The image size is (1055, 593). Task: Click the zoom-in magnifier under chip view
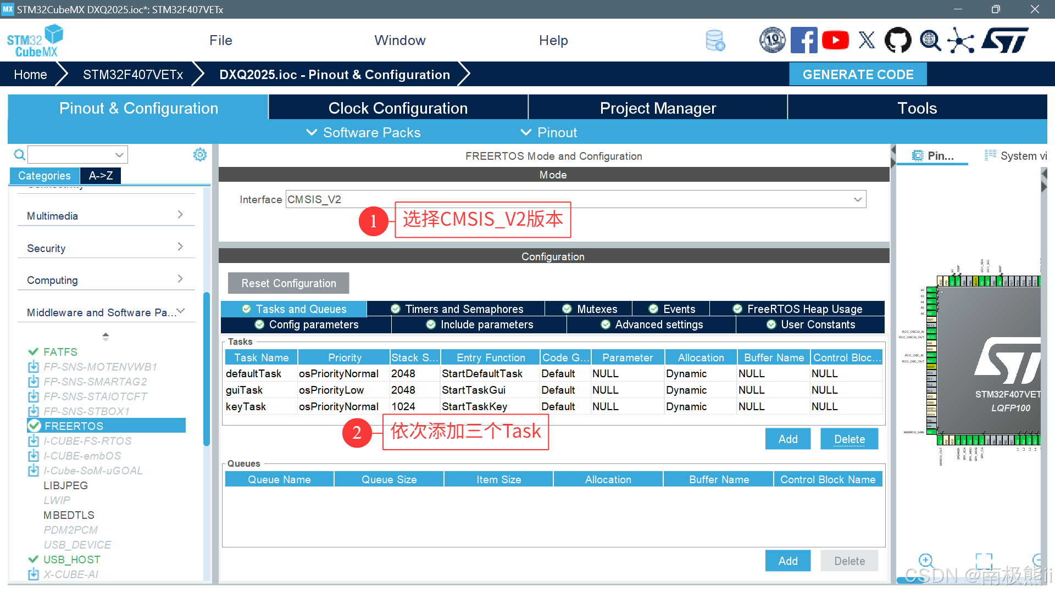pos(926,561)
